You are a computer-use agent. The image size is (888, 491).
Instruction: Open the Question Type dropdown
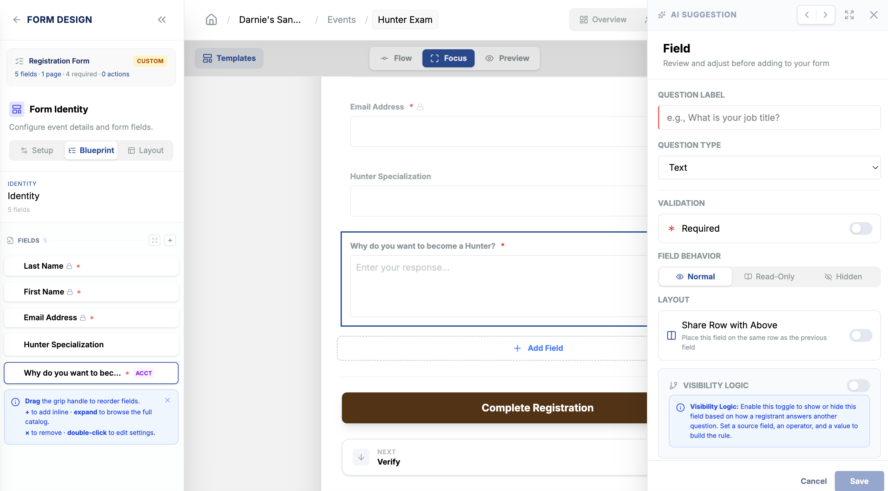pos(769,168)
